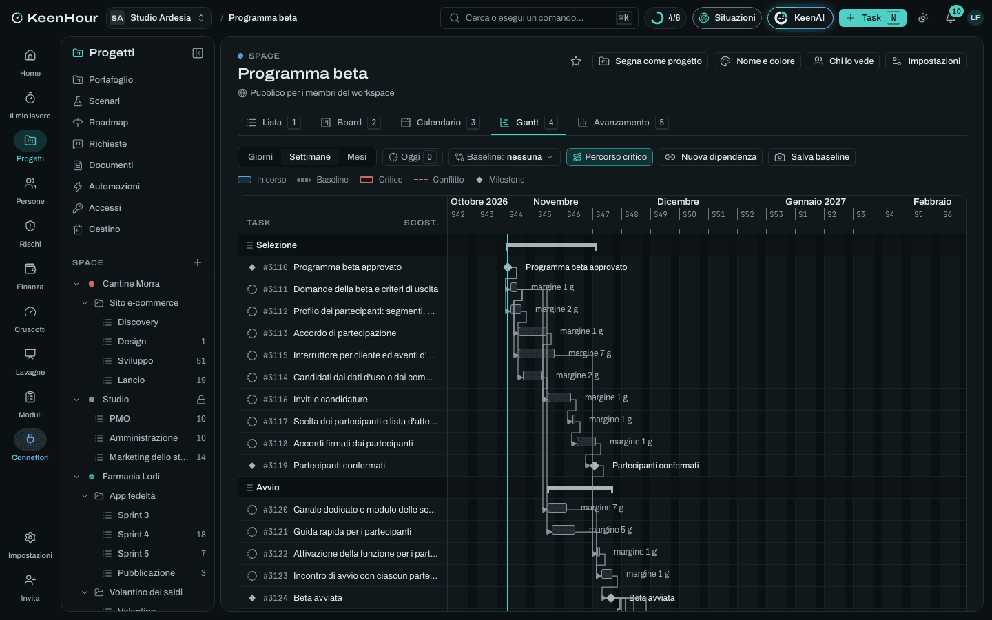Collapse the Progetti side panel
This screenshot has width=992, height=620.
point(198,53)
